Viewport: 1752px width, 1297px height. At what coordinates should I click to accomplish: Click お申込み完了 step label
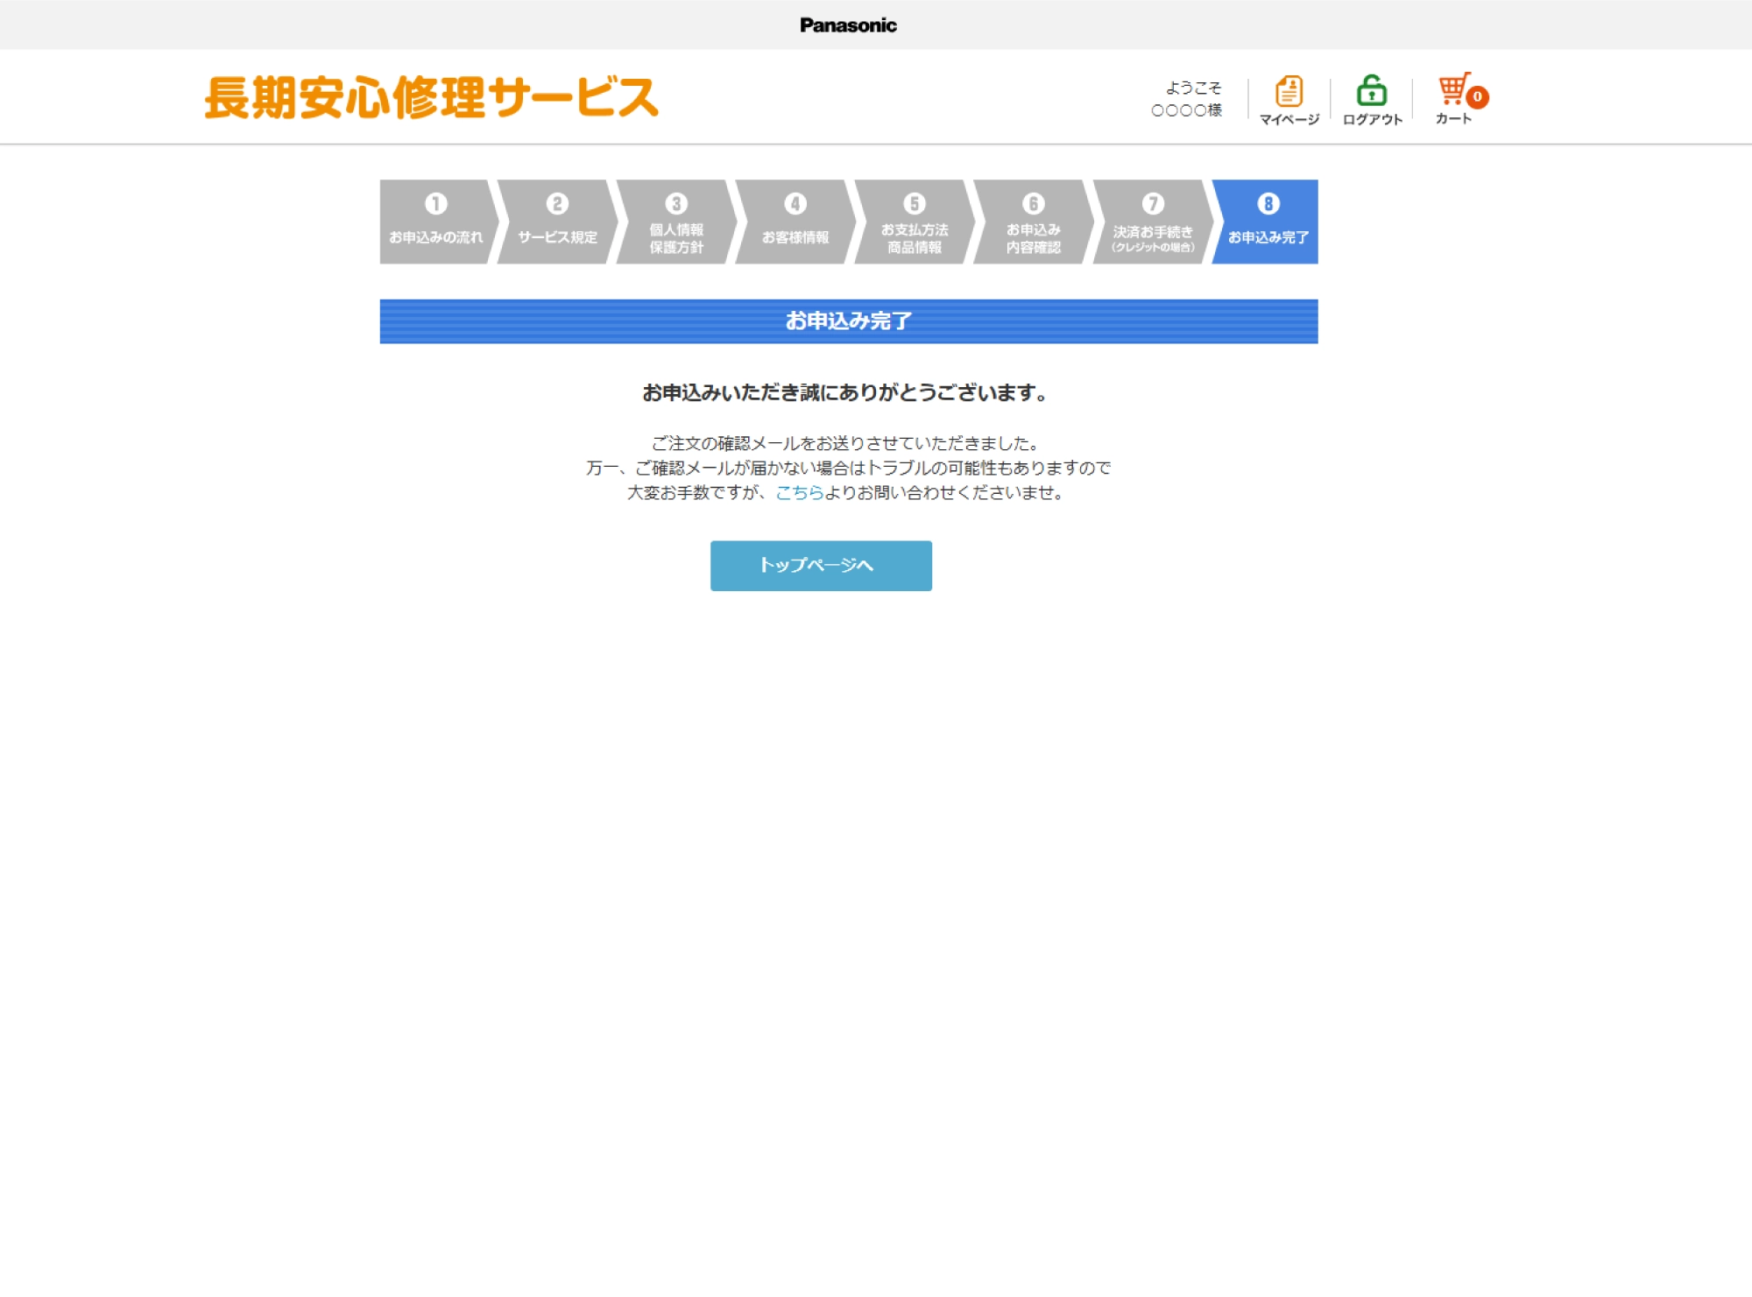click(x=1268, y=237)
